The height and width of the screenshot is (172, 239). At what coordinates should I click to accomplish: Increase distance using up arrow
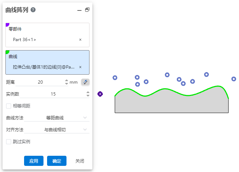[x=66, y=80]
